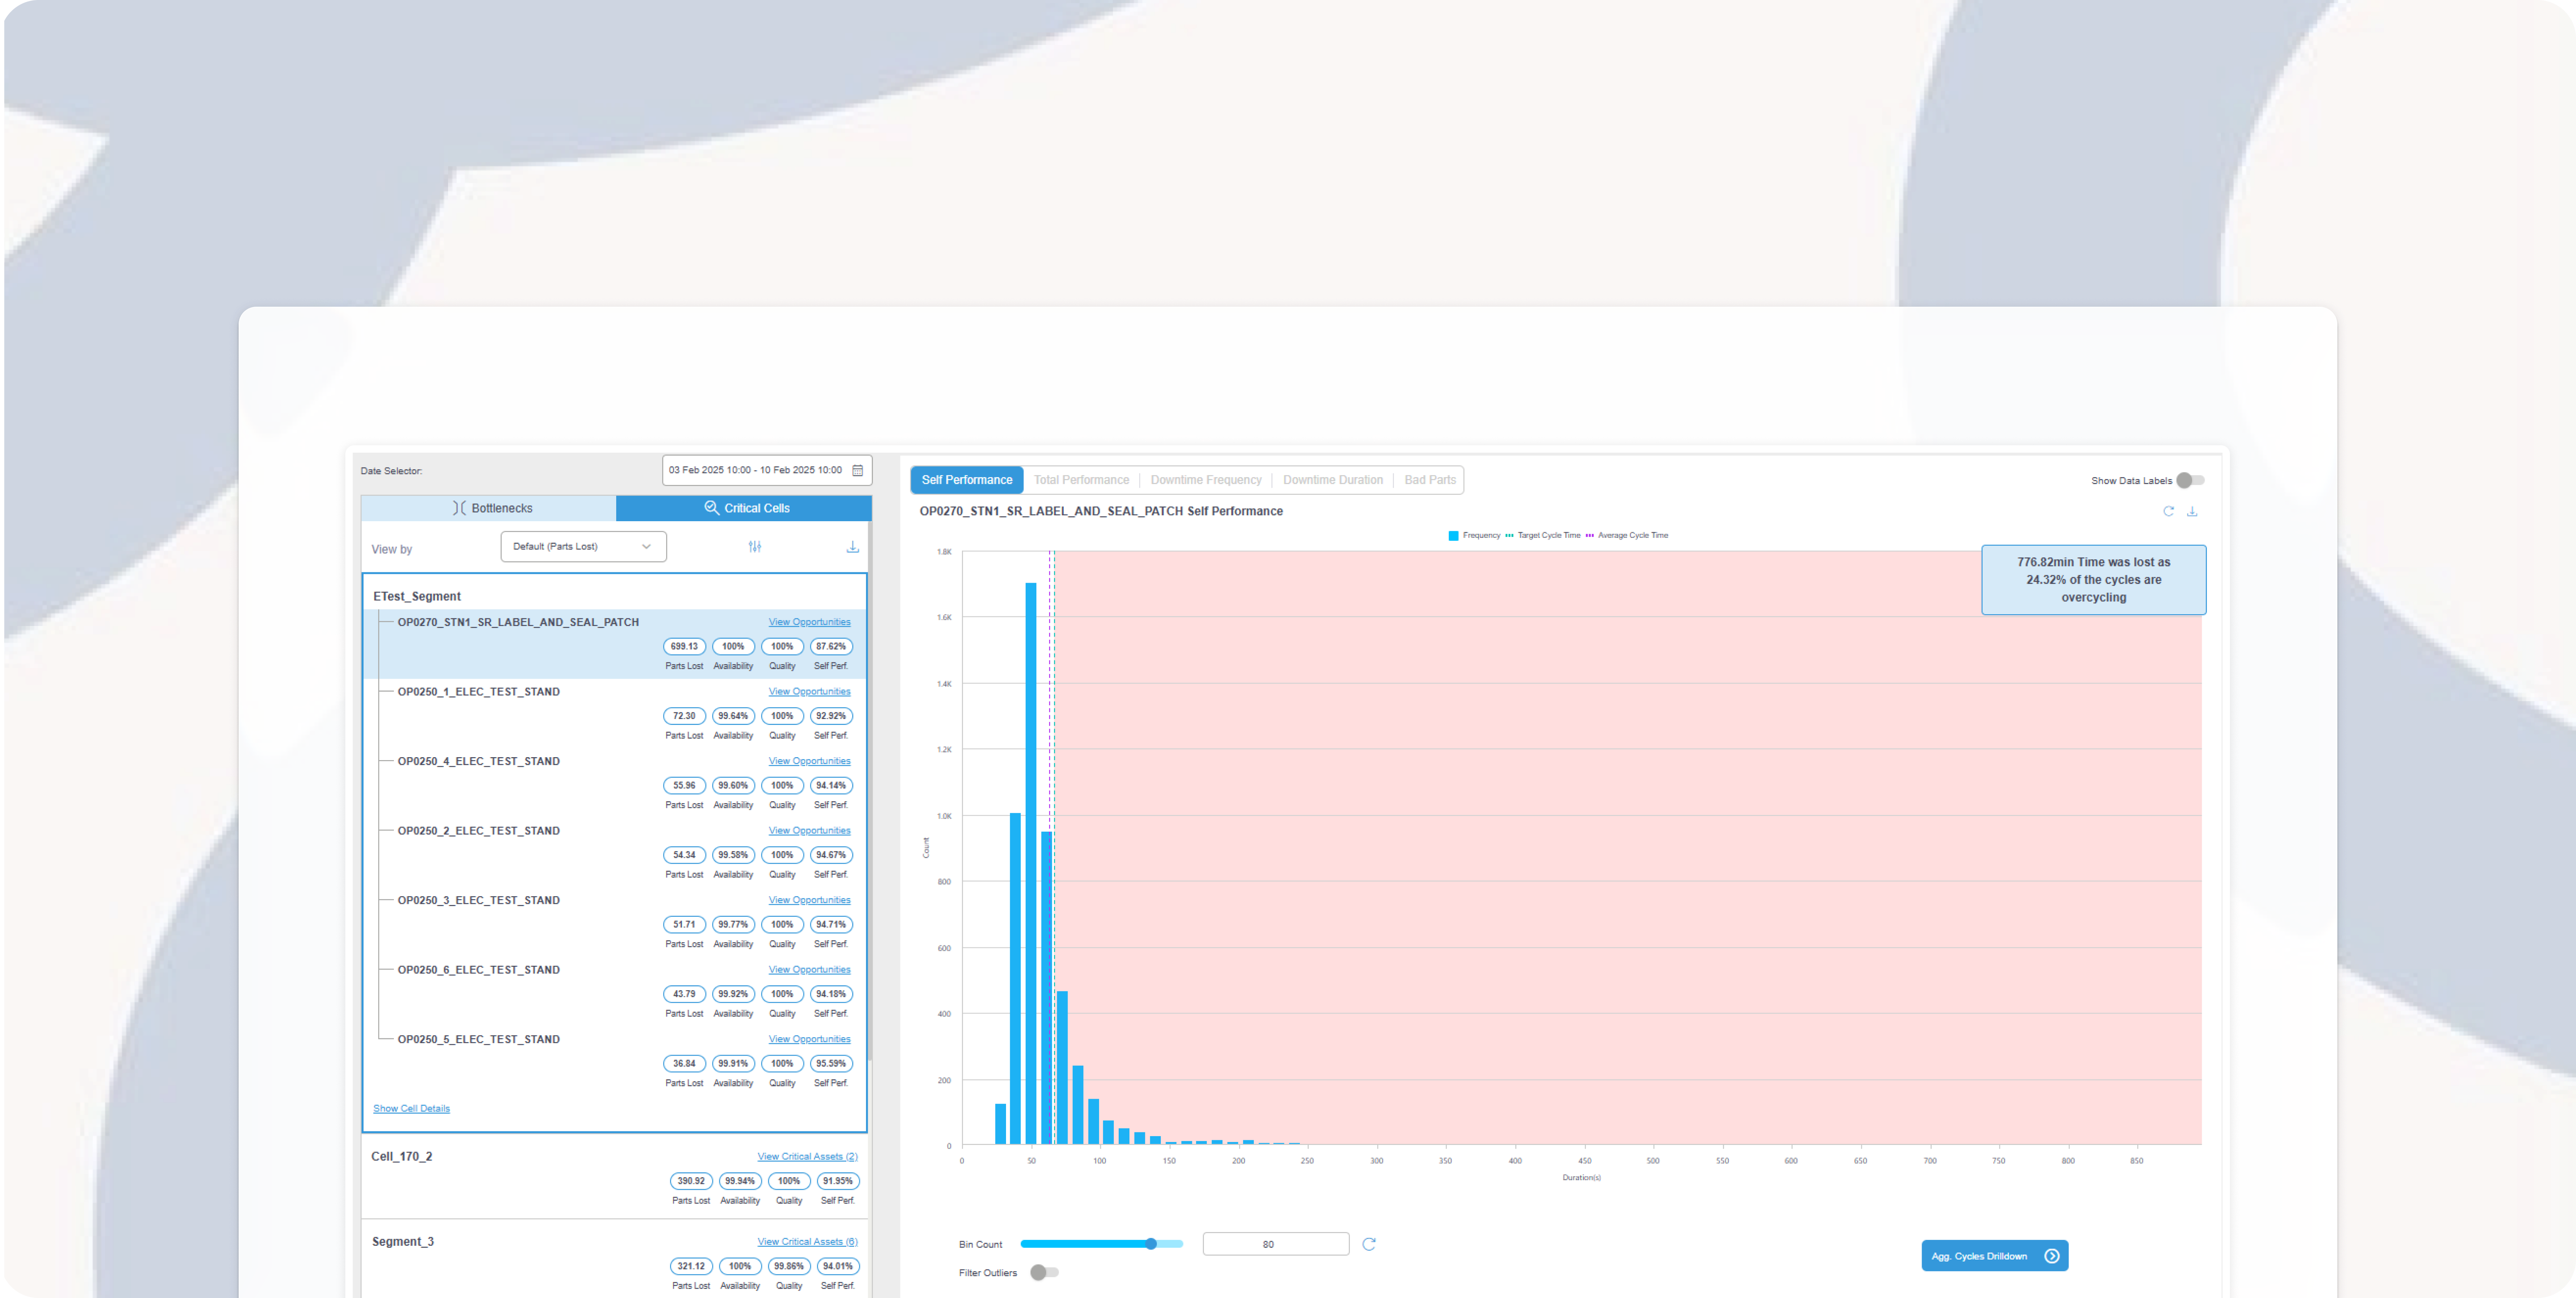The height and width of the screenshot is (1298, 2576).
Task: Click the 95.59% Self Perf. value
Action: 831,1064
